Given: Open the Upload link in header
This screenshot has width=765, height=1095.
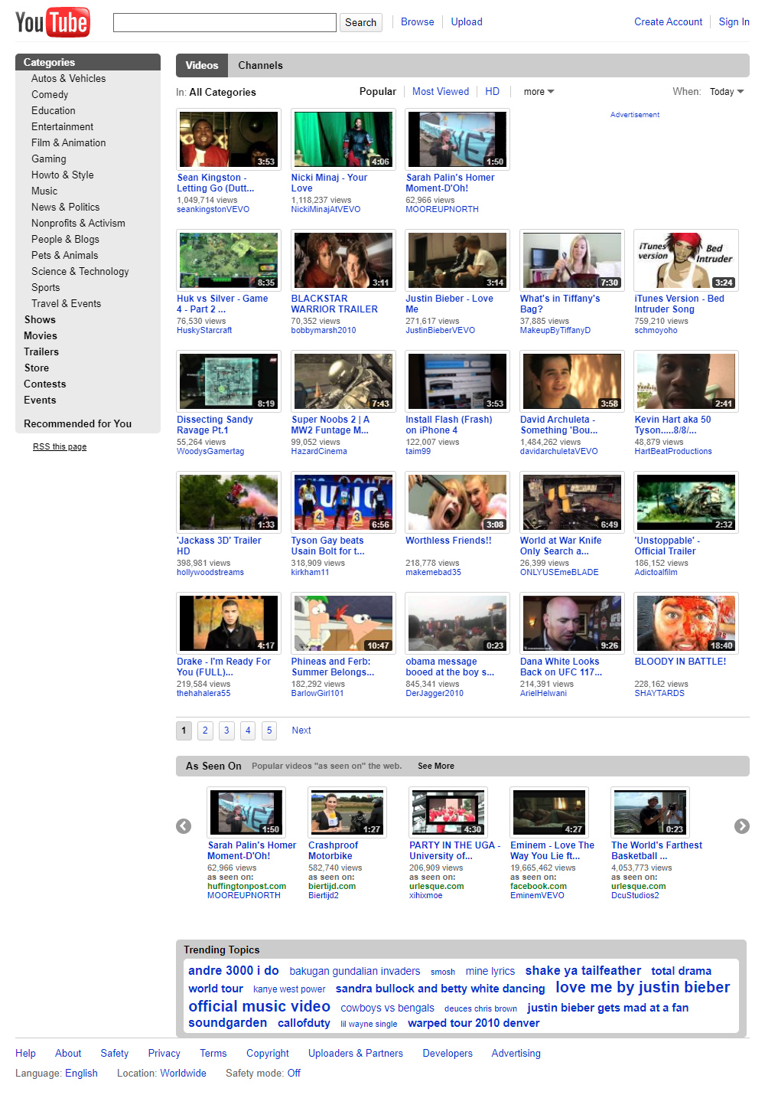Looking at the screenshot, I should click(467, 22).
